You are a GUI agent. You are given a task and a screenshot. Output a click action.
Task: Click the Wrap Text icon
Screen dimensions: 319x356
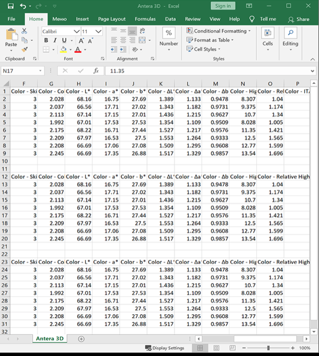click(142, 31)
